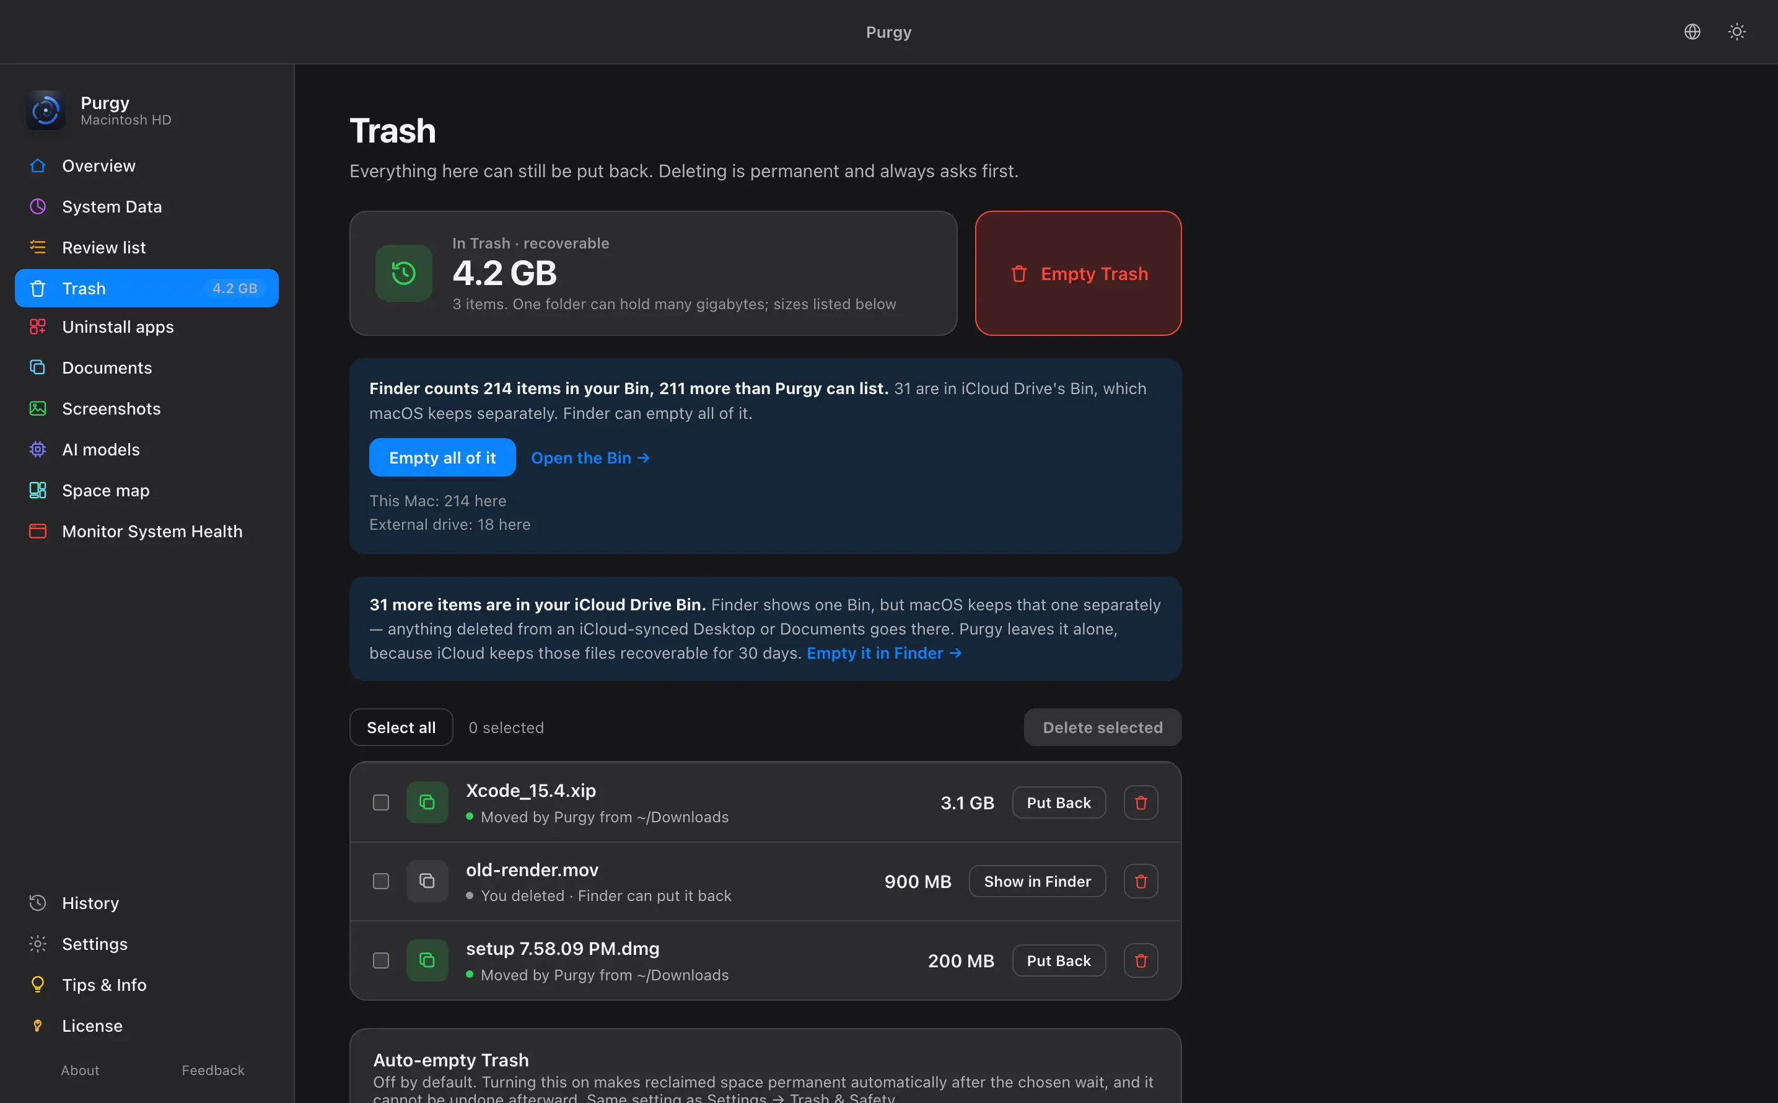
Task: Click the blue Empty all of it button
Action: 442,457
